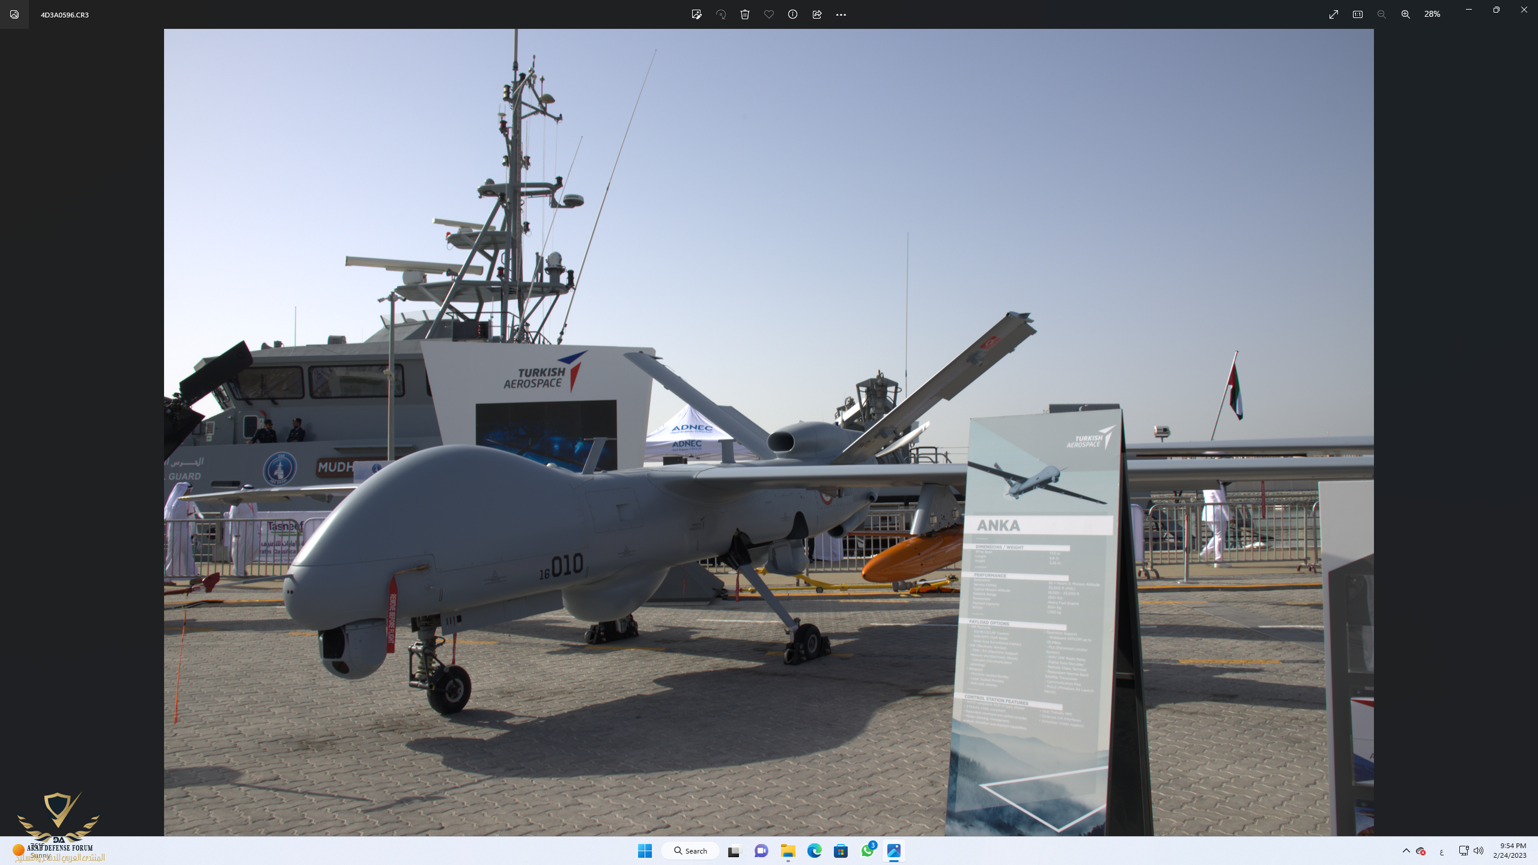Zoom in with the plus magnifier

[x=1406, y=14]
